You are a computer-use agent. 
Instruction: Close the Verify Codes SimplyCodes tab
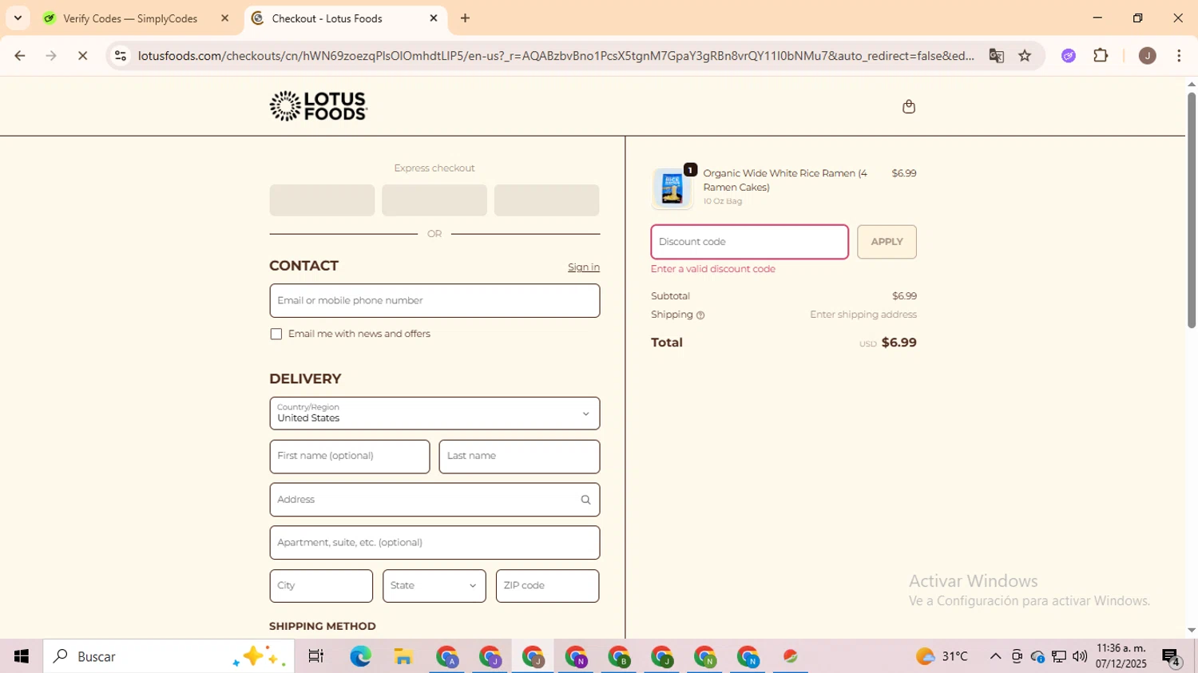224,18
